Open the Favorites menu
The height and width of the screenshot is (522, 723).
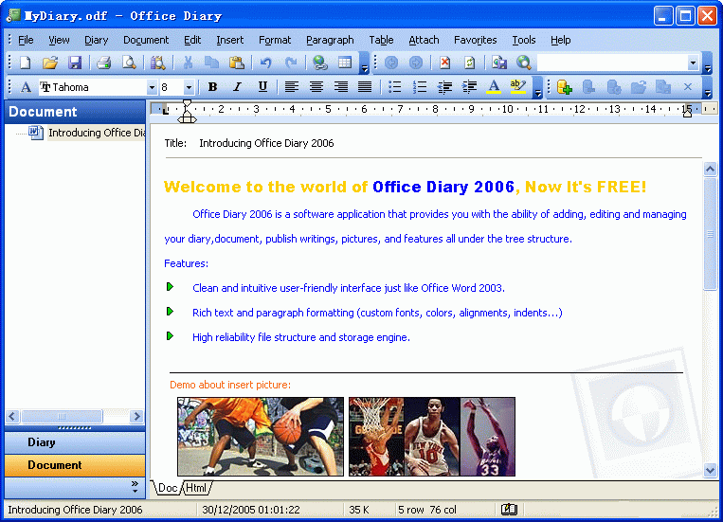(x=476, y=40)
